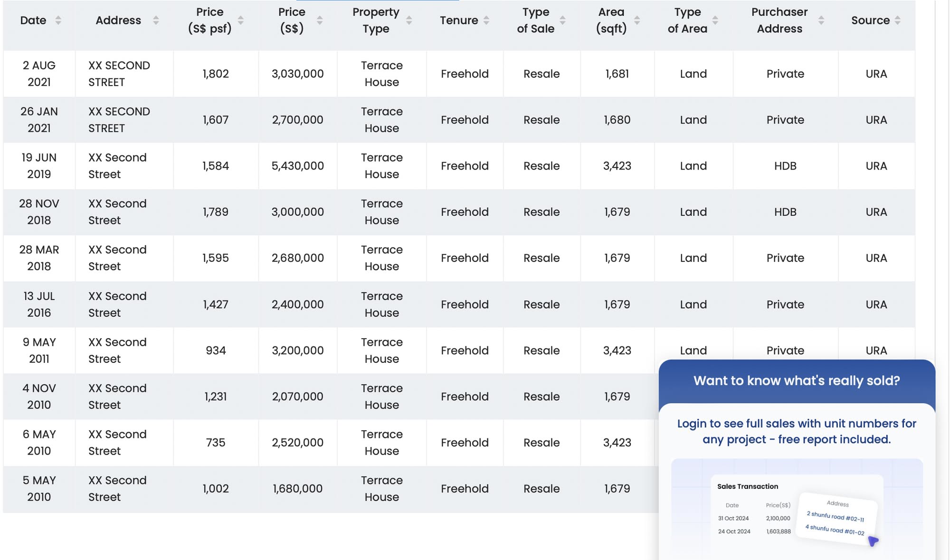The height and width of the screenshot is (560, 950).
Task: Click HDB purchaser cell in 19 JUN 2019 row
Action: tap(785, 166)
